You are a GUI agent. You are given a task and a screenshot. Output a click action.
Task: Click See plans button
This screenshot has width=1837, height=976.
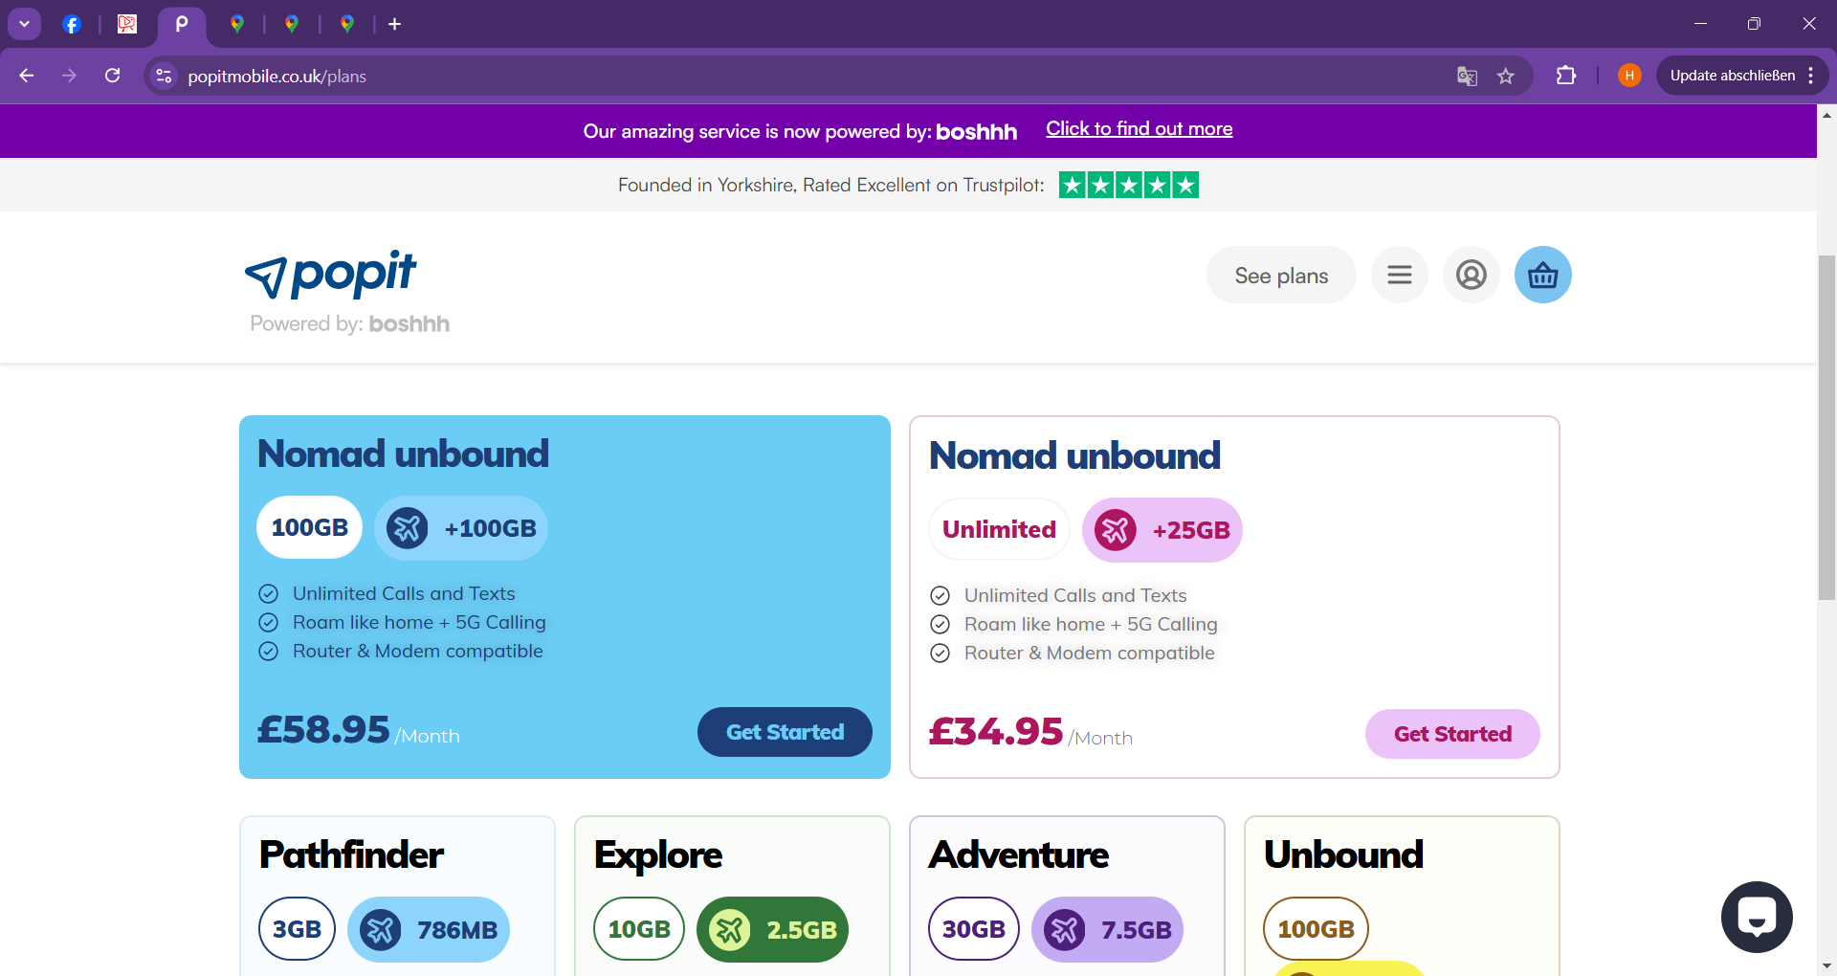[1281, 276]
